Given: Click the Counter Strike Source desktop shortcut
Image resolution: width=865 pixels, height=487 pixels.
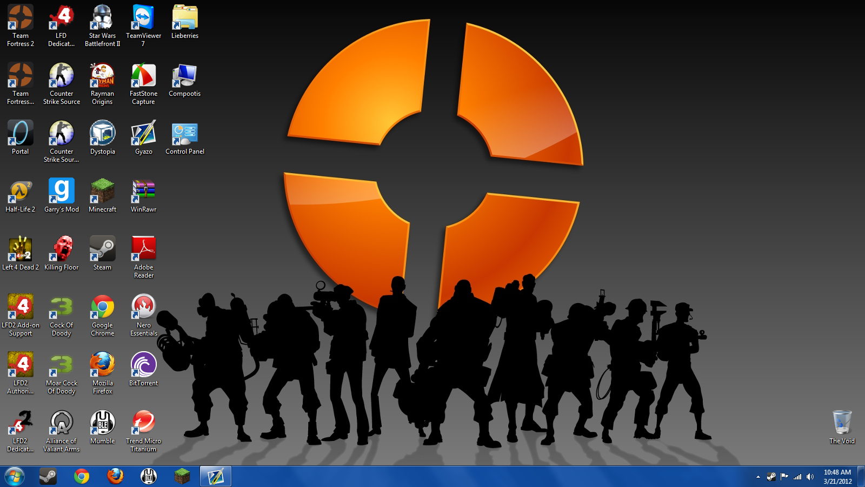Looking at the screenshot, I should (62, 83).
